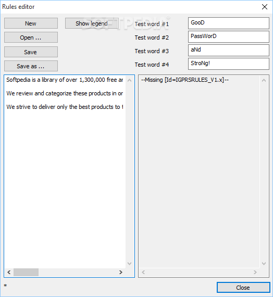Click the 'Test word #3' label
Image resolution: width=273 pixels, height=297 pixels.
point(152,51)
